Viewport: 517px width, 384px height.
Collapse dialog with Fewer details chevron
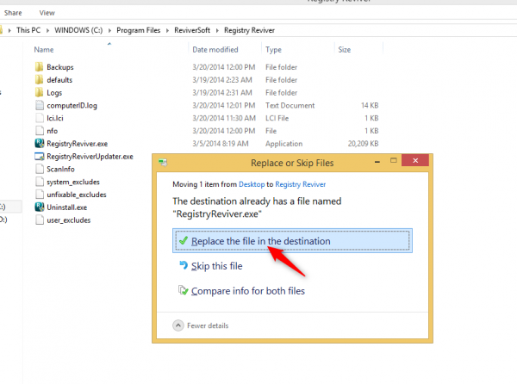point(178,325)
